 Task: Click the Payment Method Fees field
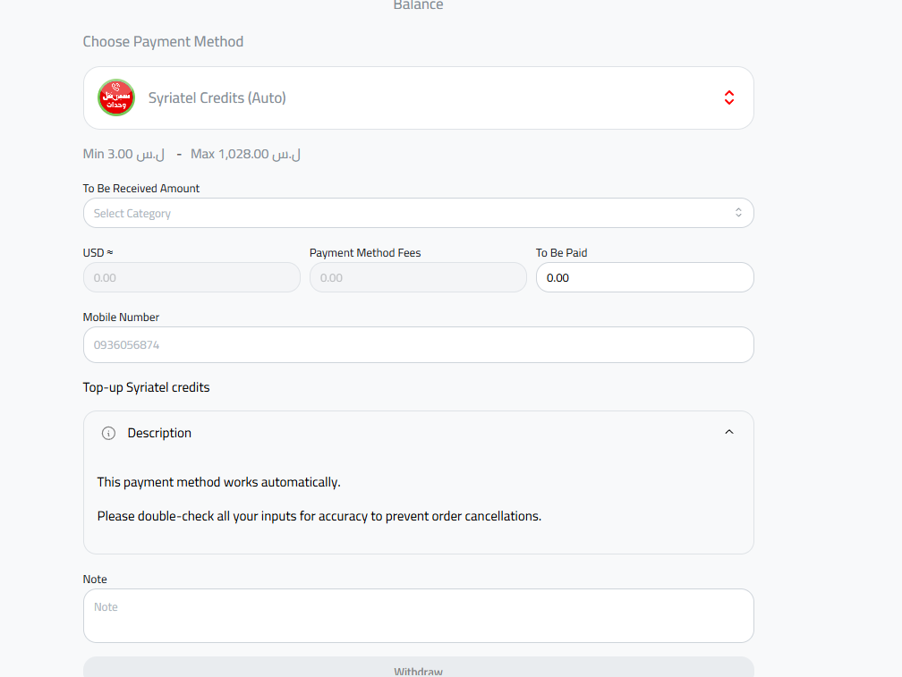click(x=418, y=277)
